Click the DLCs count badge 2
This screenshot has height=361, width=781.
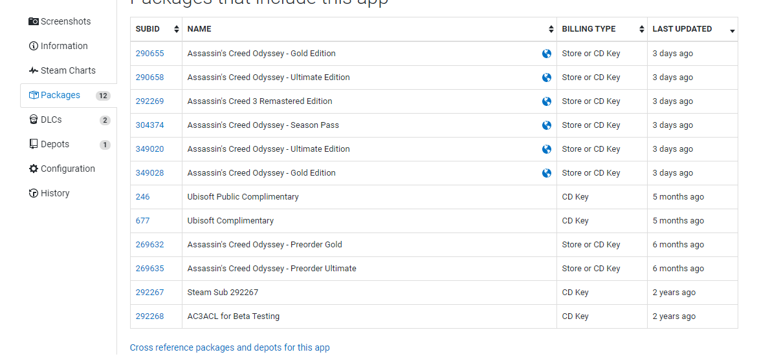click(105, 120)
